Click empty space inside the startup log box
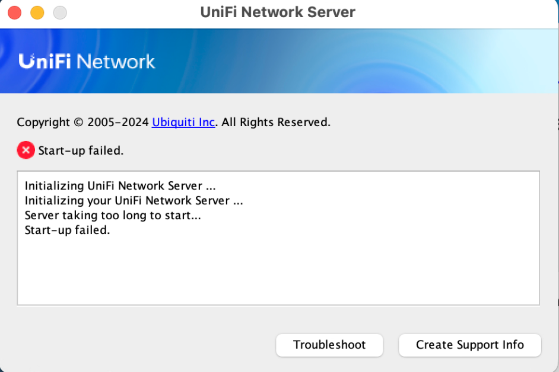This screenshot has width=559, height=372. click(278, 271)
